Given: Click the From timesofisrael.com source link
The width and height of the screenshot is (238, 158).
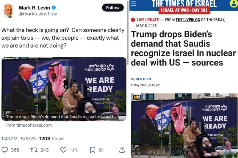Looking at the screenshot, I should tap(29, 125).
